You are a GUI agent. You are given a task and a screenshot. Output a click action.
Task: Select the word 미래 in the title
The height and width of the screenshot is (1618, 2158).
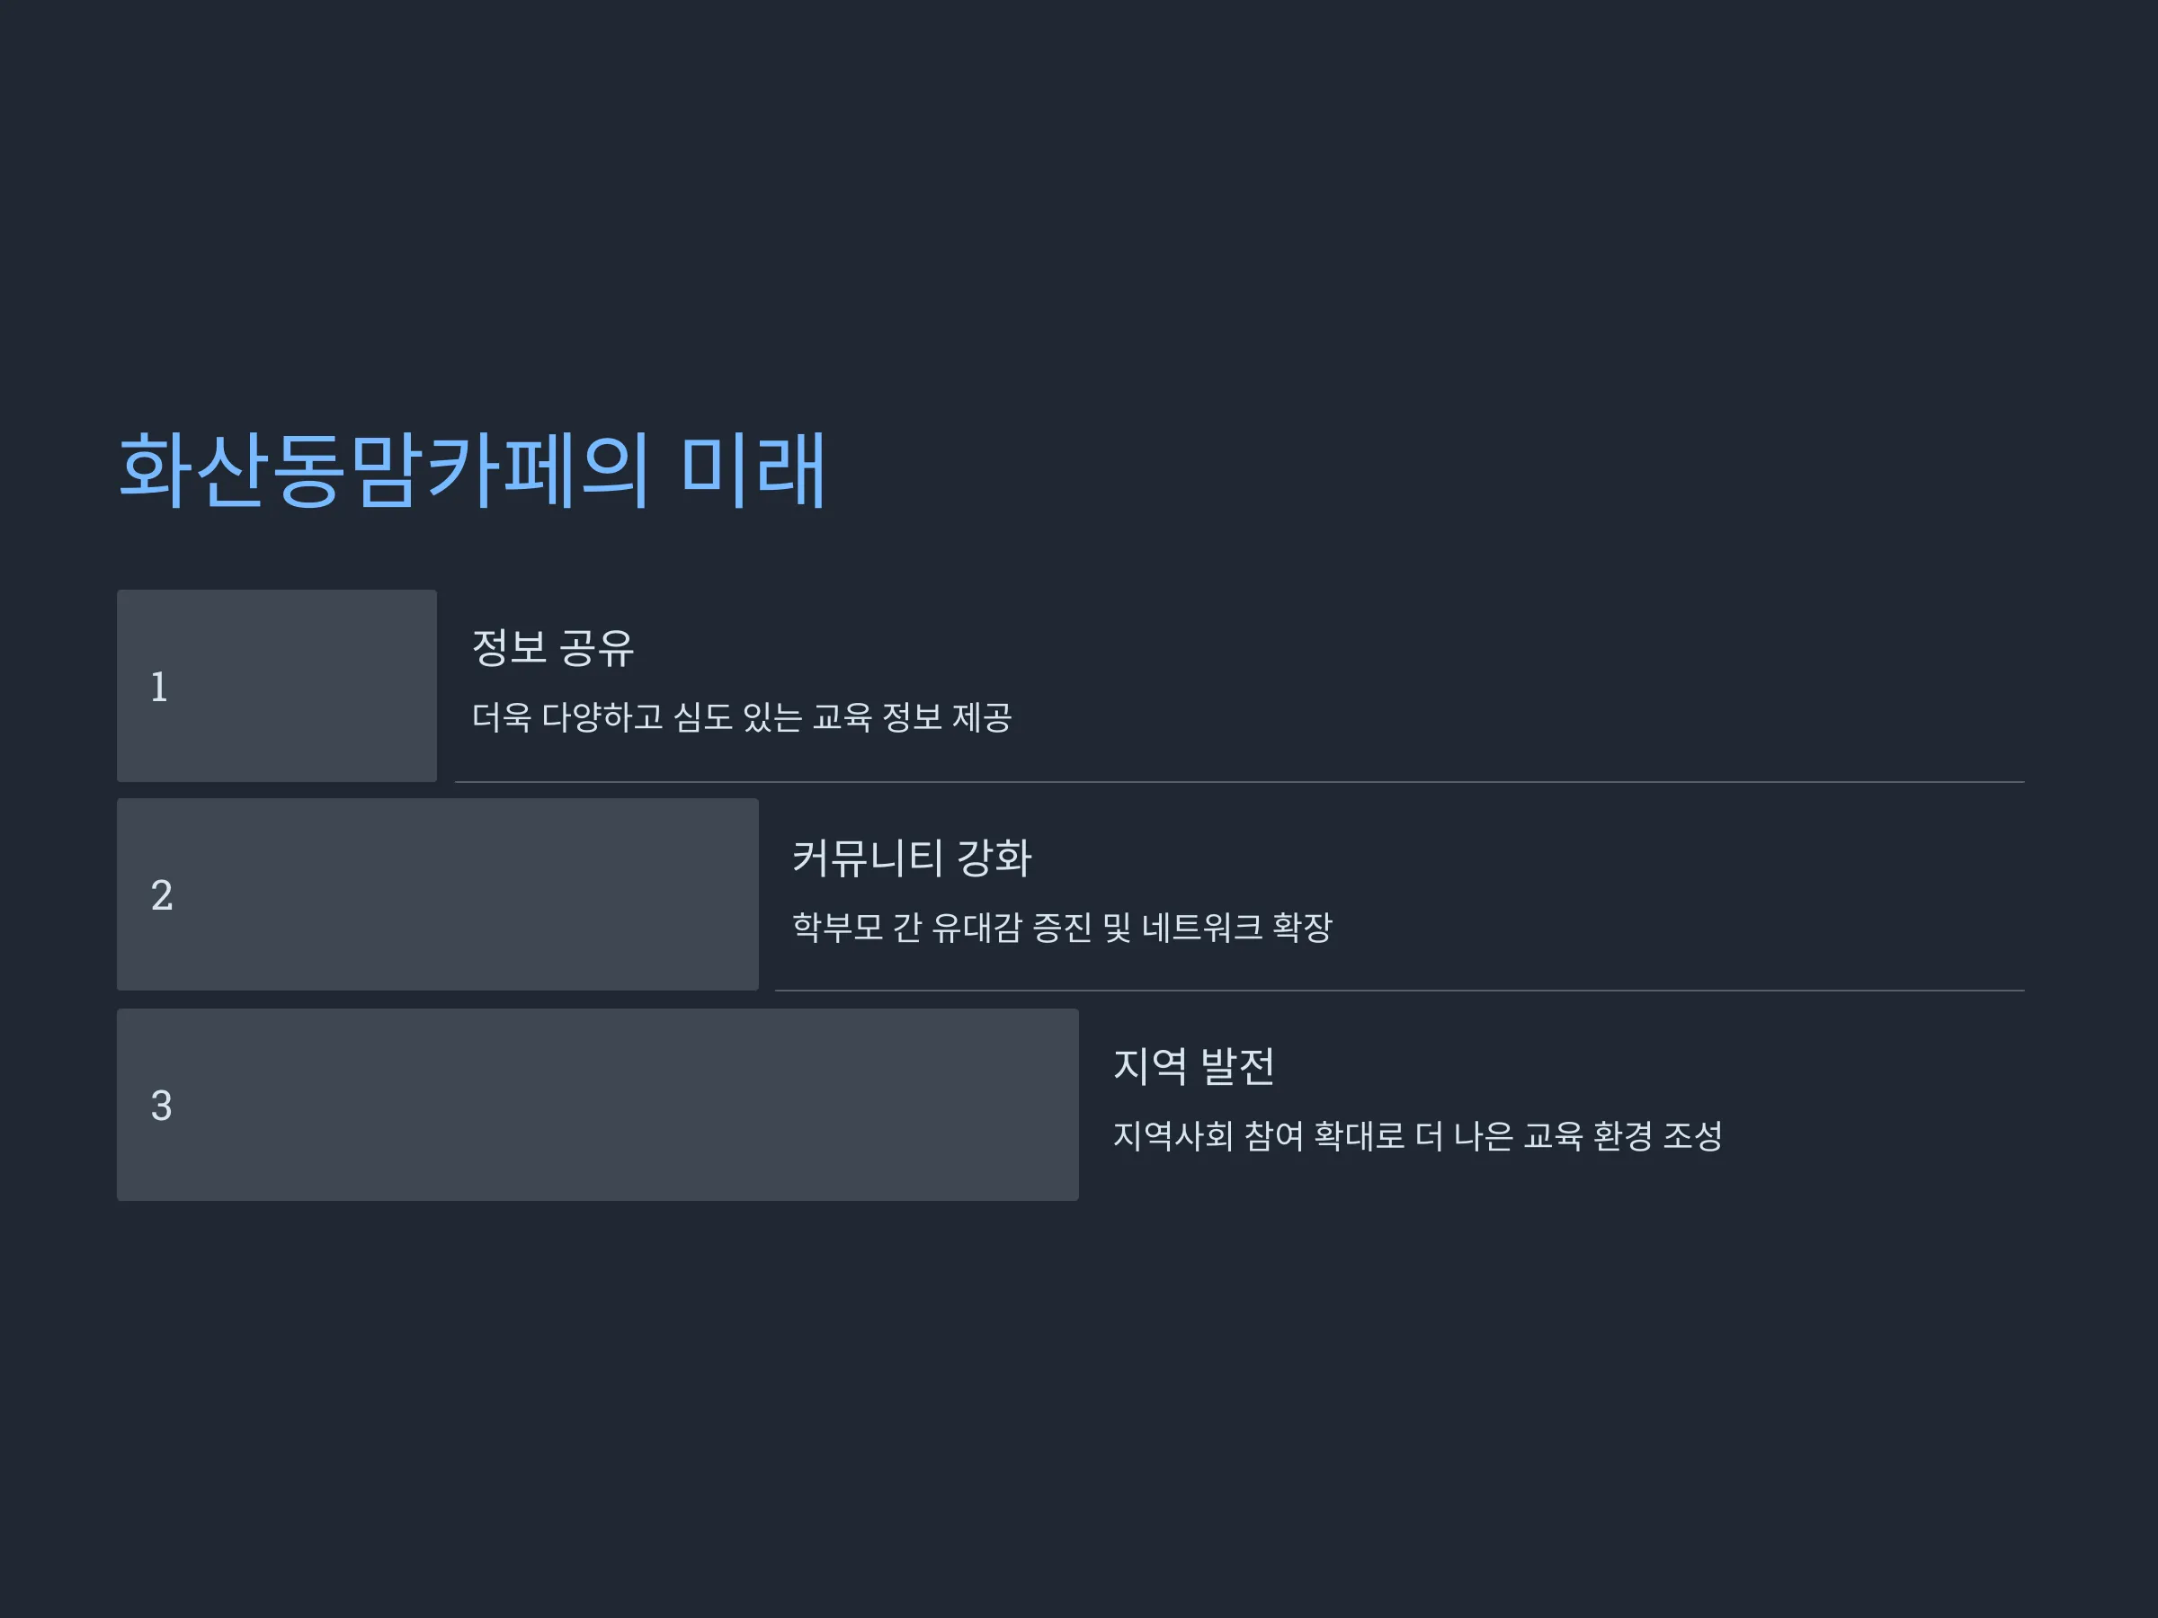click(x=754, y=470)
